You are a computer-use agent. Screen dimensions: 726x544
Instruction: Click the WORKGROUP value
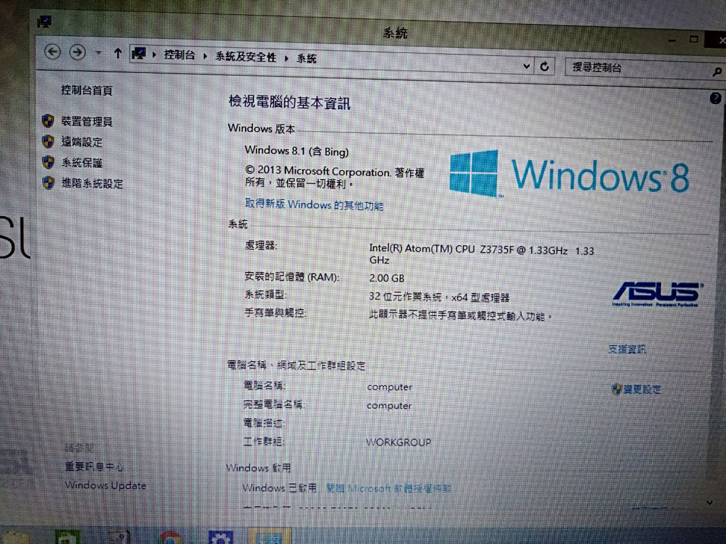[398, 442]
